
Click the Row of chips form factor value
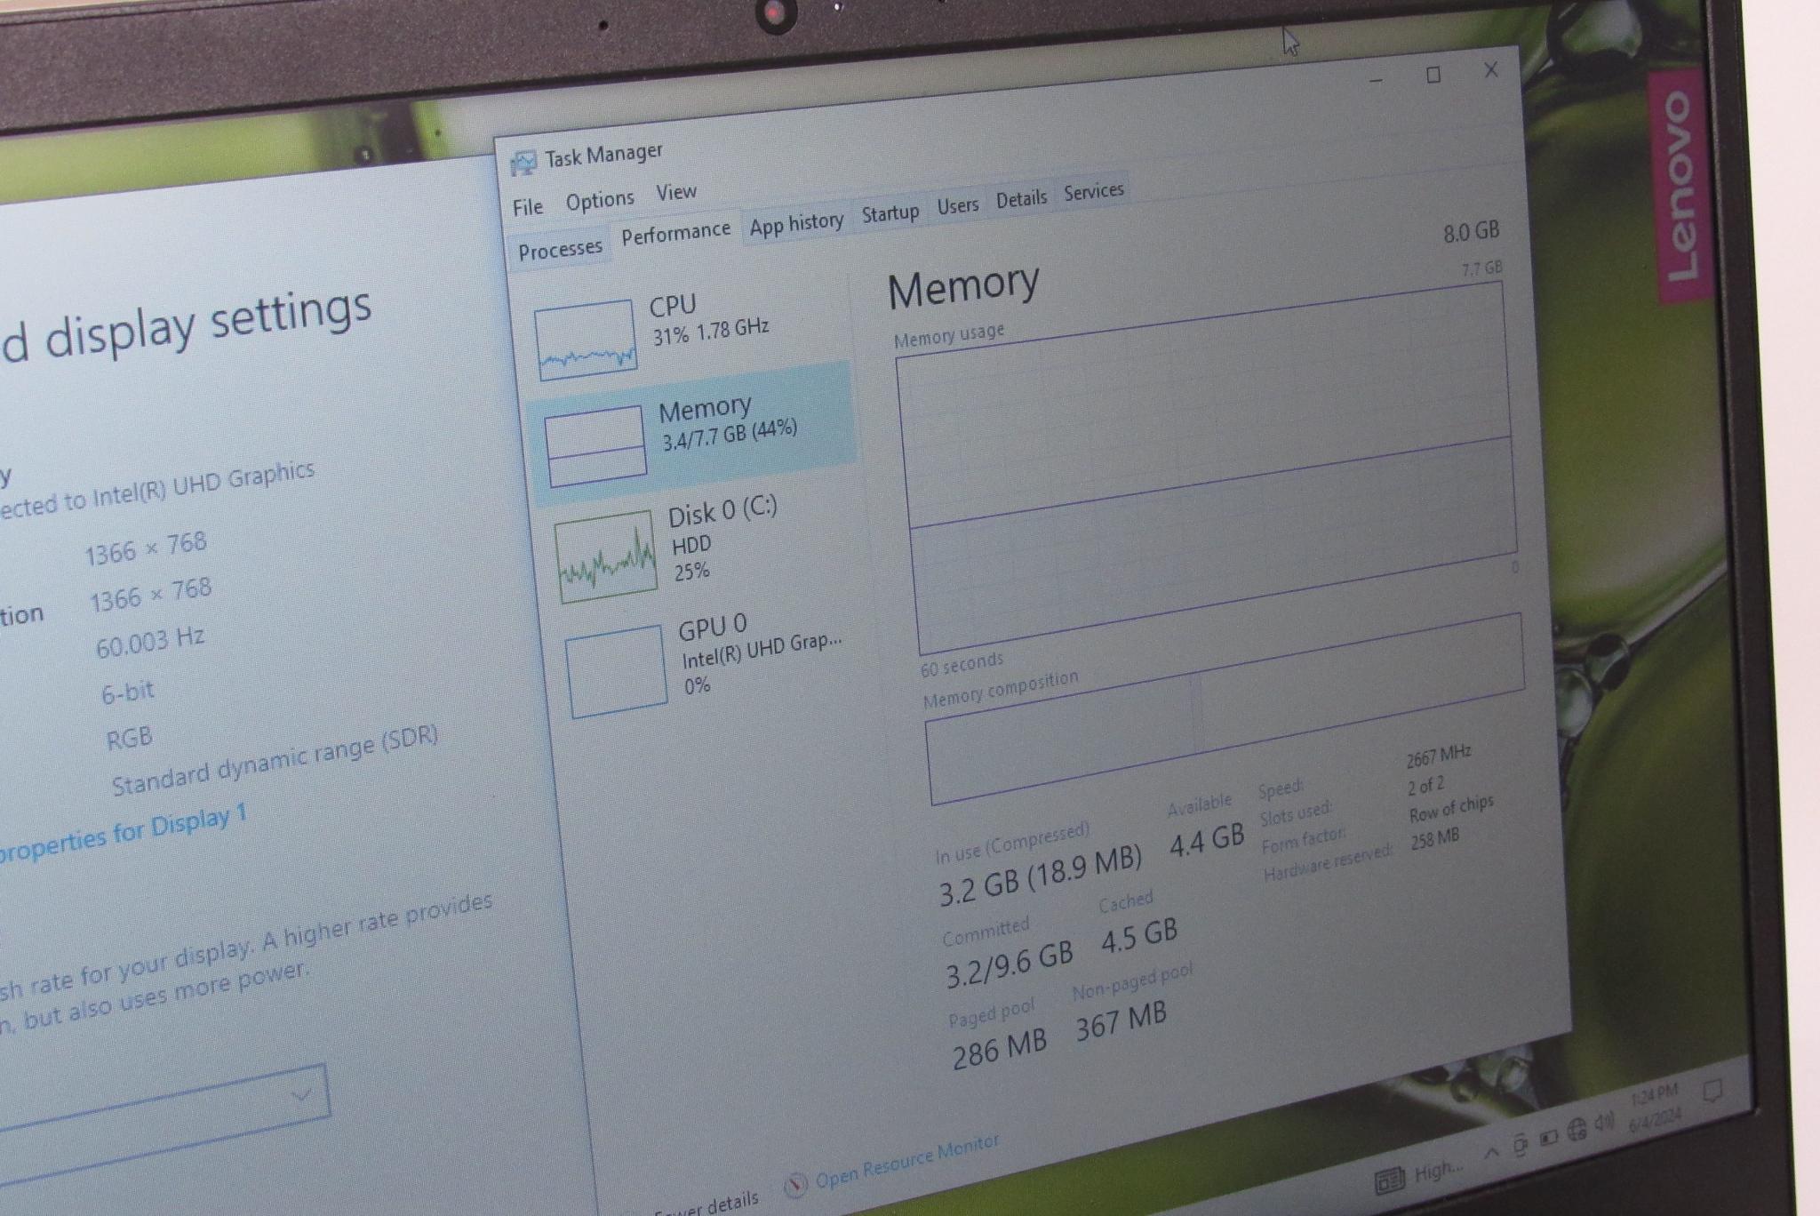tap(1450, 809)
